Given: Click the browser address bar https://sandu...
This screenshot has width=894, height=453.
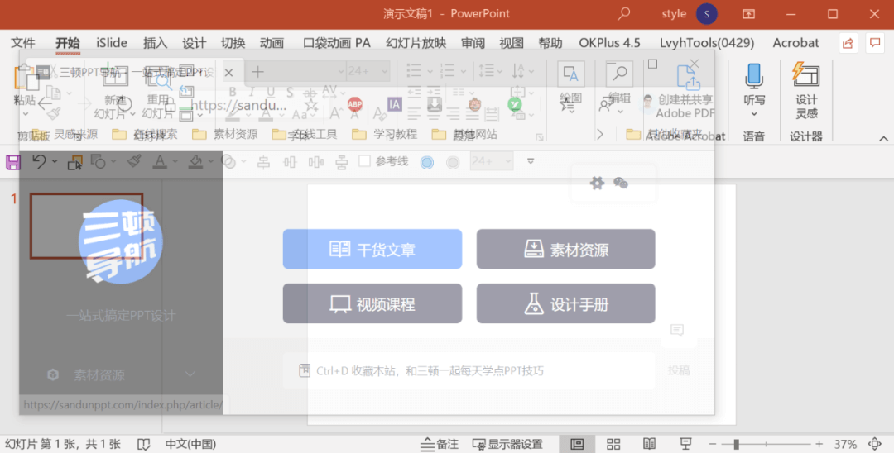Looking at the screenshot, I should (239, 105).
